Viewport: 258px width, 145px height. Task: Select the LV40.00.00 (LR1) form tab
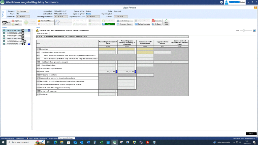coord(41,33)
